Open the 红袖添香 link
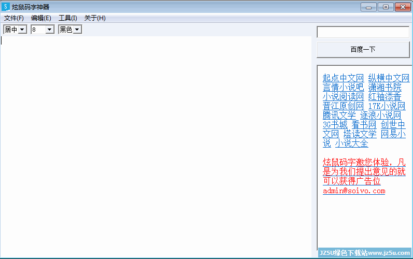This screenshot has height=259, width=413. [385, 96]
